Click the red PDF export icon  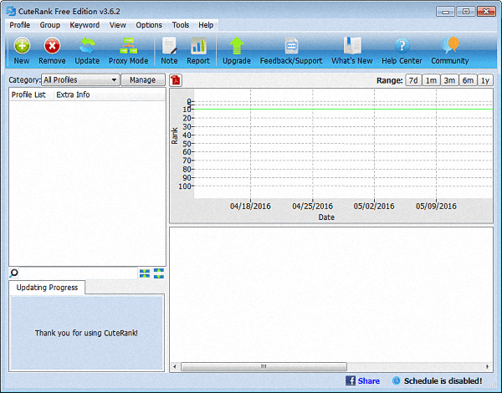[x=176, y=80]
